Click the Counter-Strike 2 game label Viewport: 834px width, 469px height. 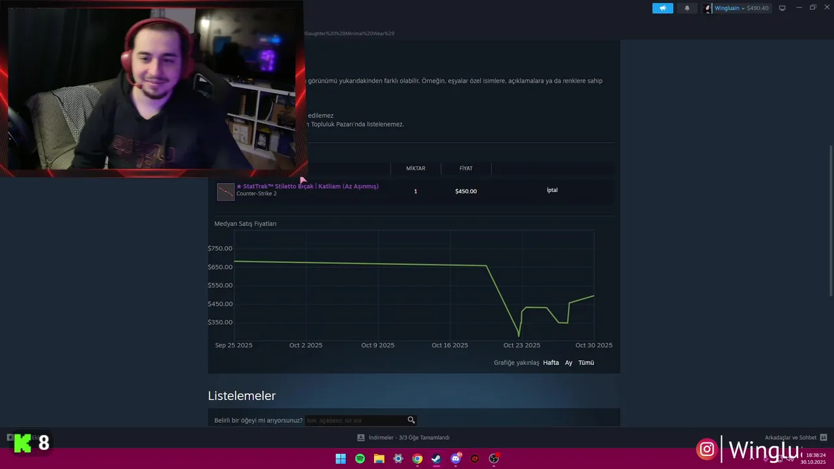[x=256, y=194]
